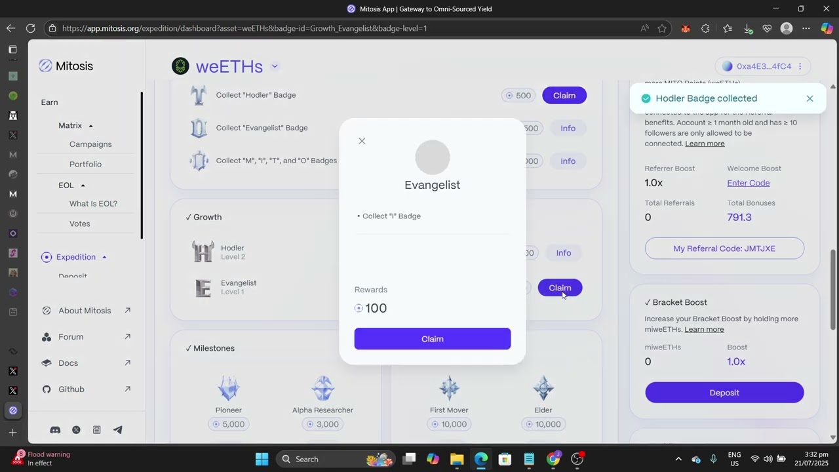Open browser Settings and more menu
This screenshot has width=839, height=472.
(x=806, y=28)
